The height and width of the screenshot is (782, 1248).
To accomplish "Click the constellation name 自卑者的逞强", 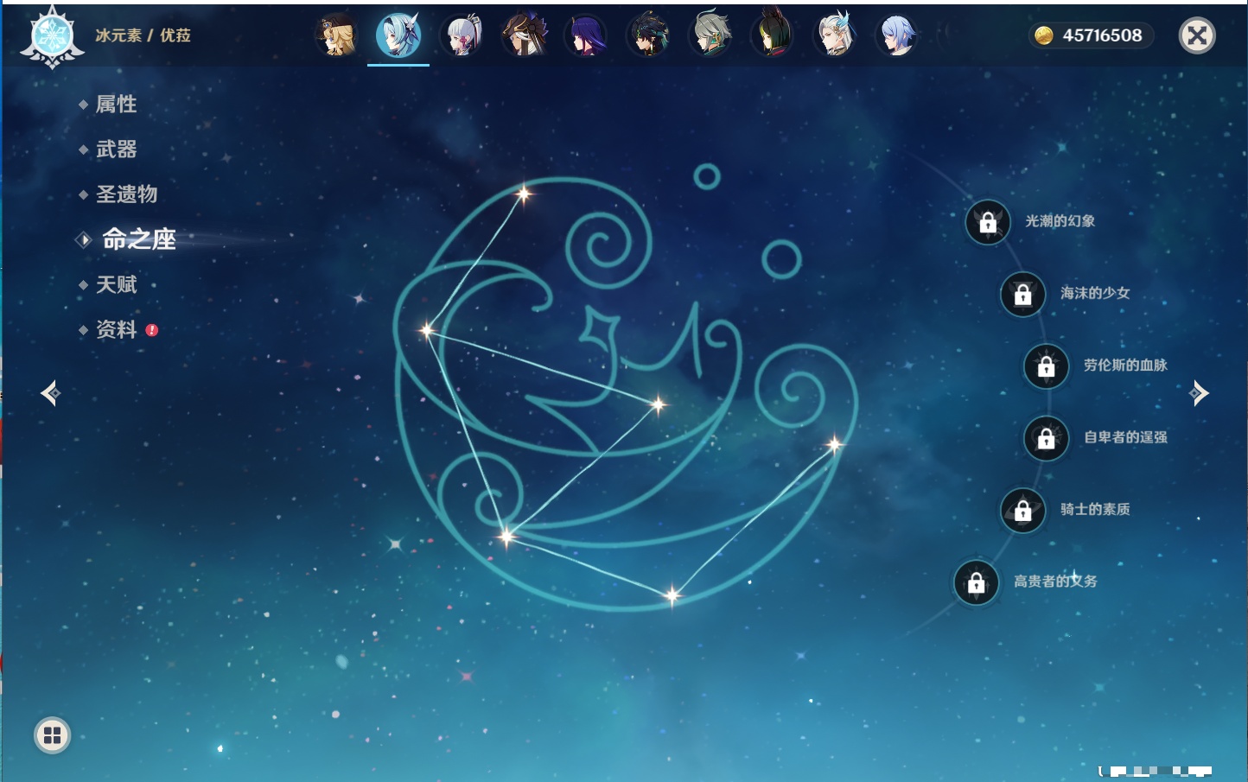I will 1126,437.
